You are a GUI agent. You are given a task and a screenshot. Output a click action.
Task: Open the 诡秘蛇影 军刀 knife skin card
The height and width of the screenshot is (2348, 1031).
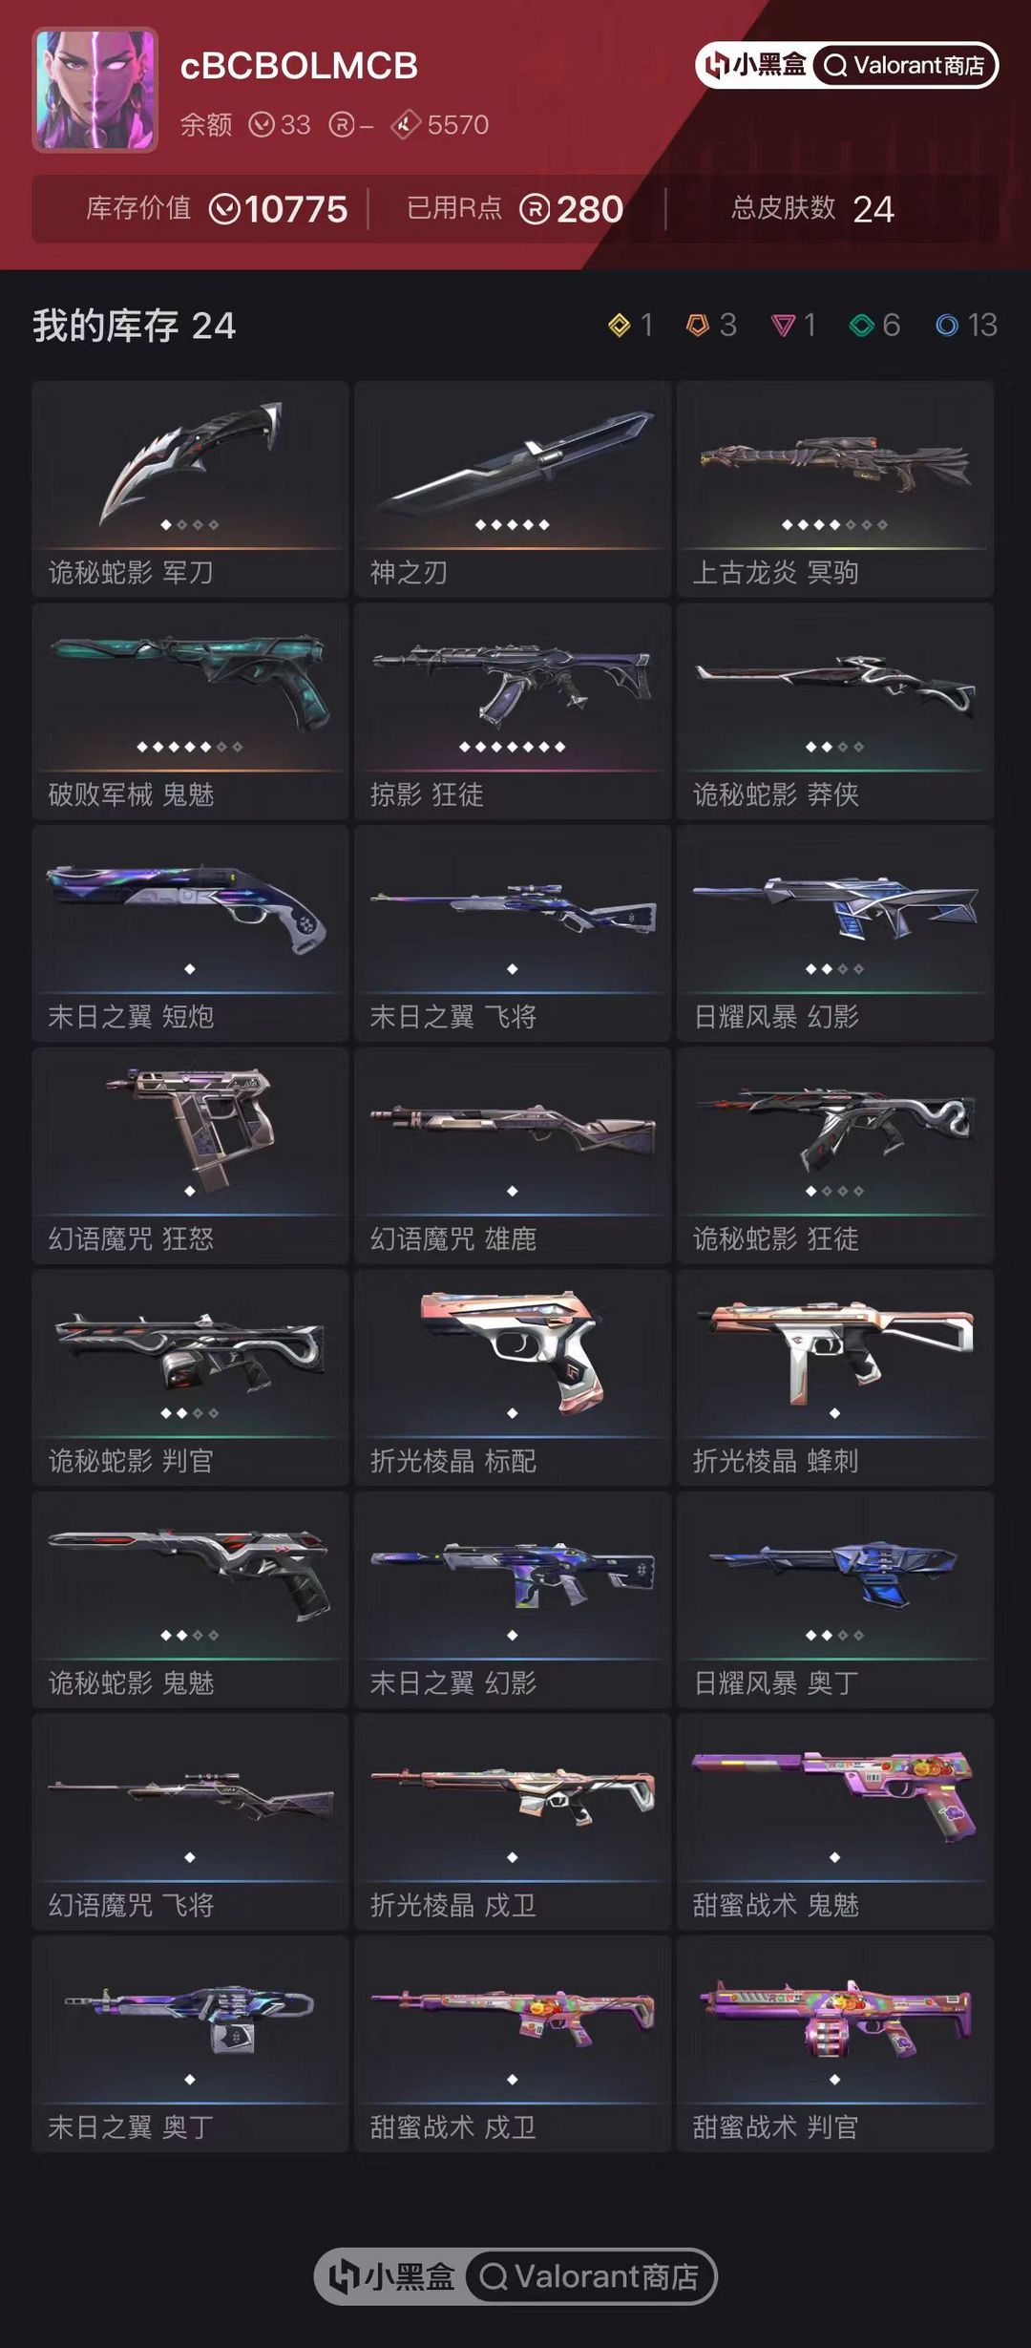(x=190, y=490)
